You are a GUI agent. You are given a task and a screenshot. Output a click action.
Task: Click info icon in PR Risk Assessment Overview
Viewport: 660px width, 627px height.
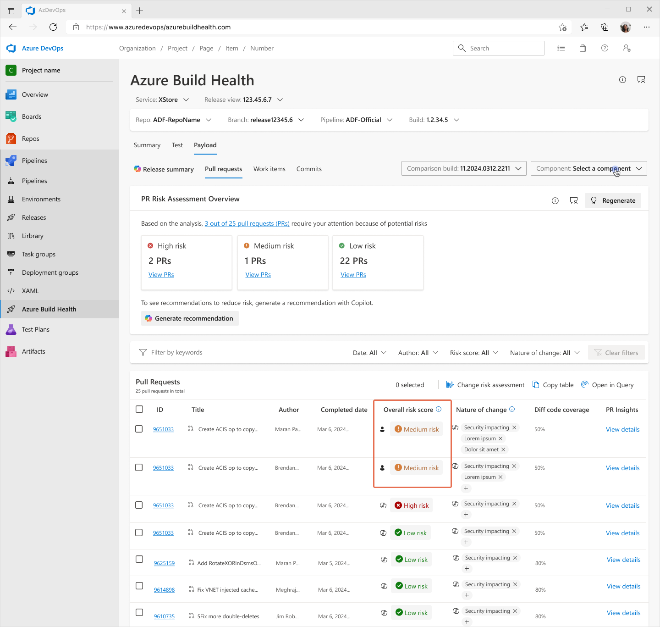[x=555, y=200]
